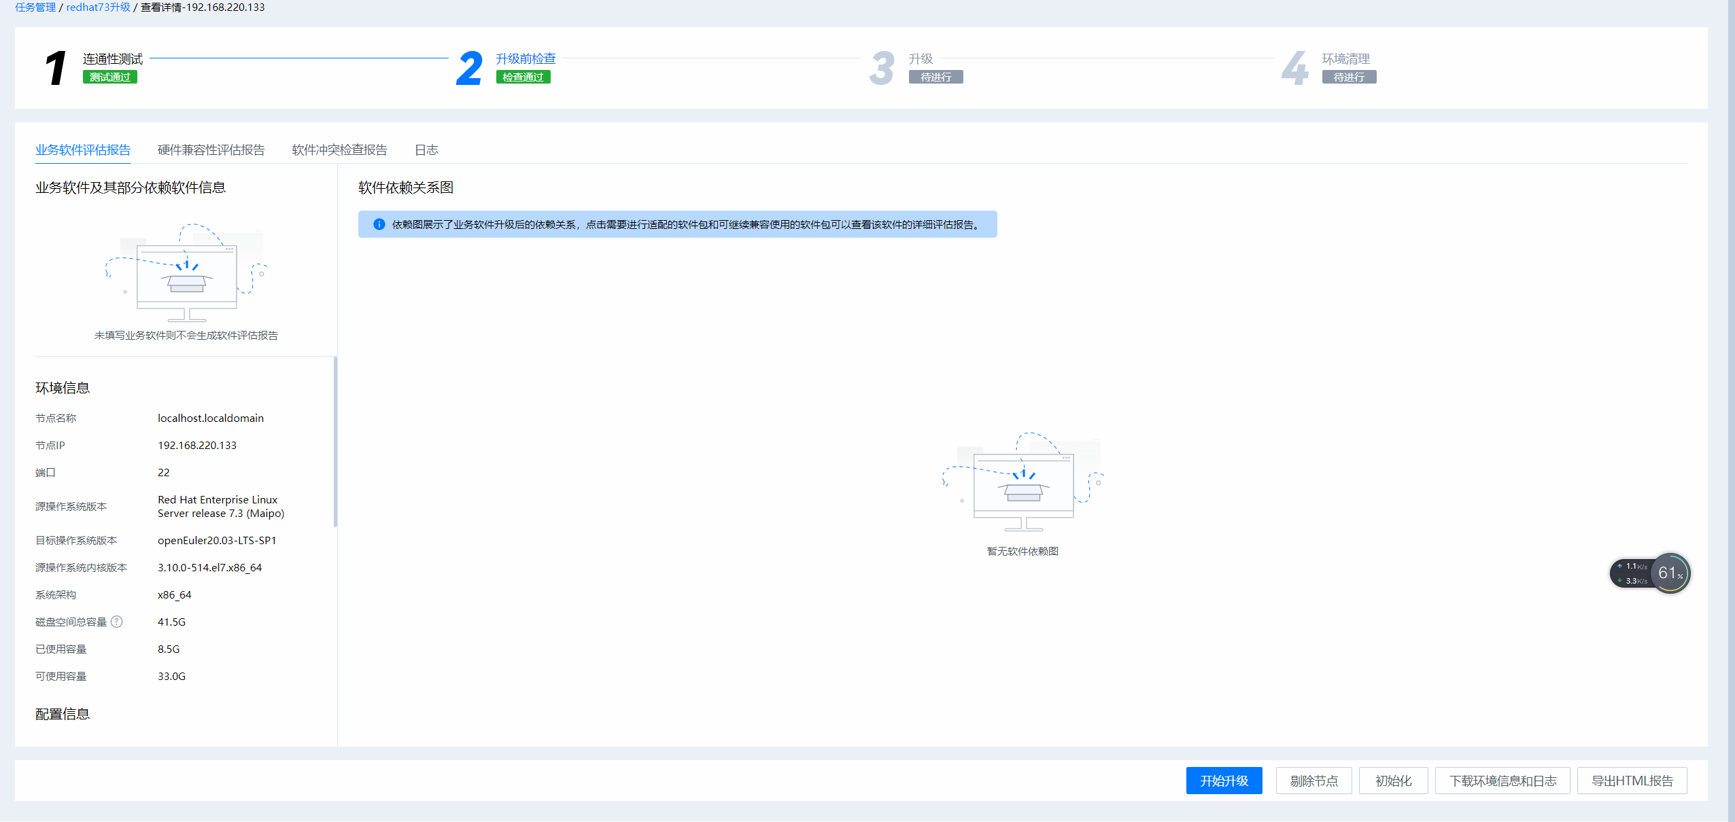
Task: Click the port value 22
Action: click(x=164, y=472)
